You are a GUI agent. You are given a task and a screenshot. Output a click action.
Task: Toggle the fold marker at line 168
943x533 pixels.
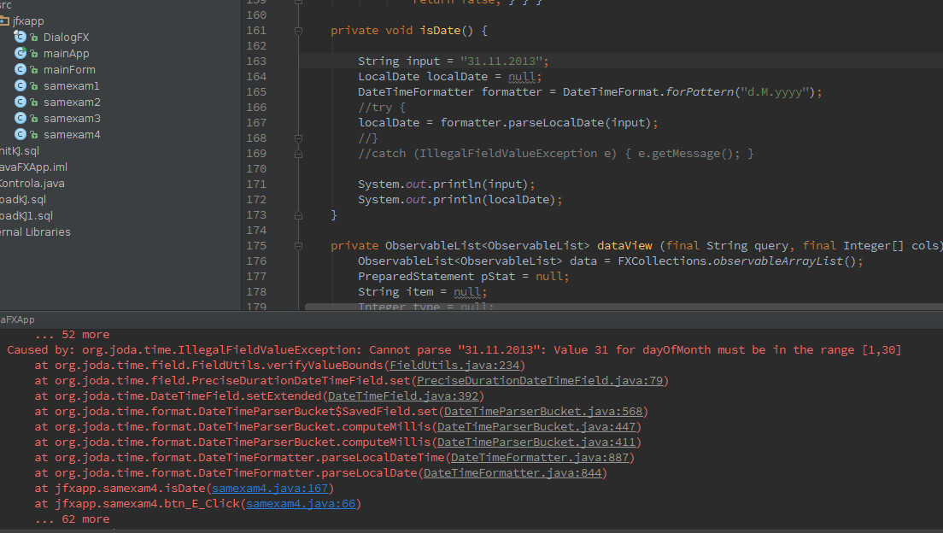(x=298, y=138)
